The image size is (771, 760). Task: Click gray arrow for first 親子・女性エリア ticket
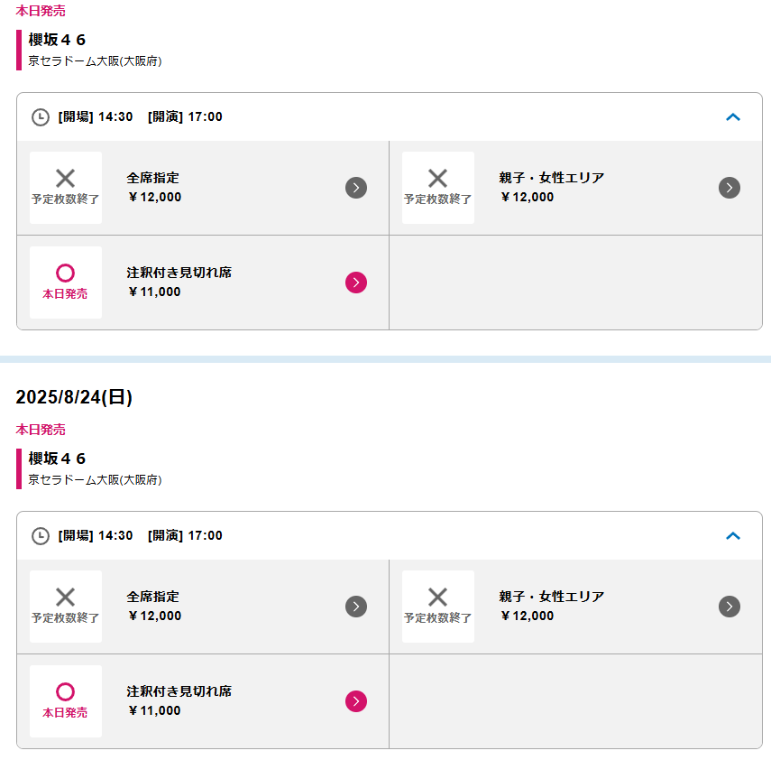730,188
